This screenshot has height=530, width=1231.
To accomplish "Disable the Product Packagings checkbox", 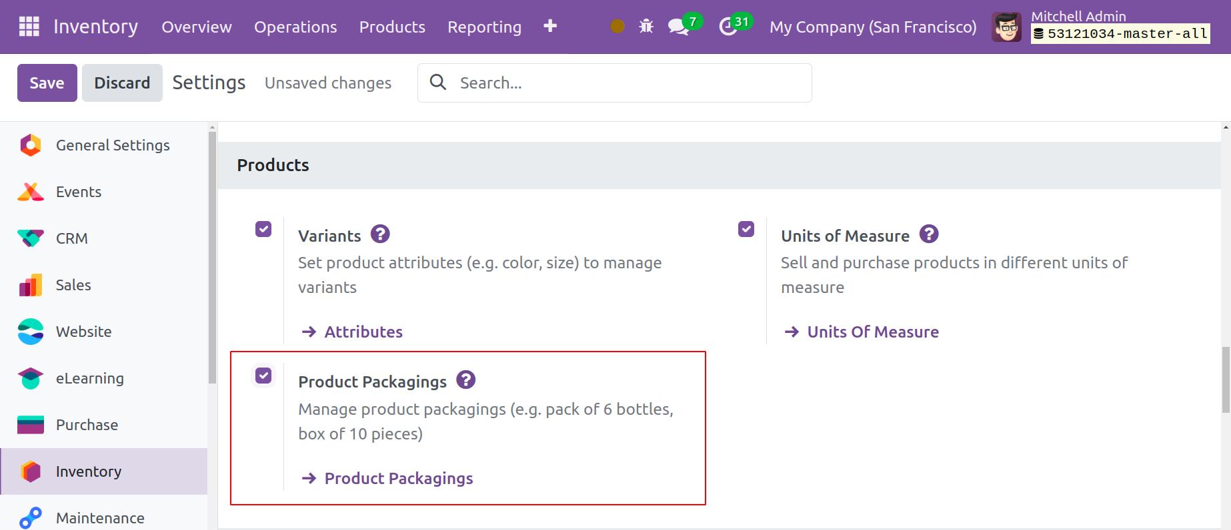I will pos(263,376).
